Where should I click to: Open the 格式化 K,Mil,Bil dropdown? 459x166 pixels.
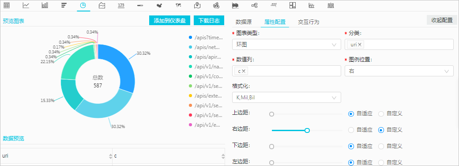pos(286,98)
